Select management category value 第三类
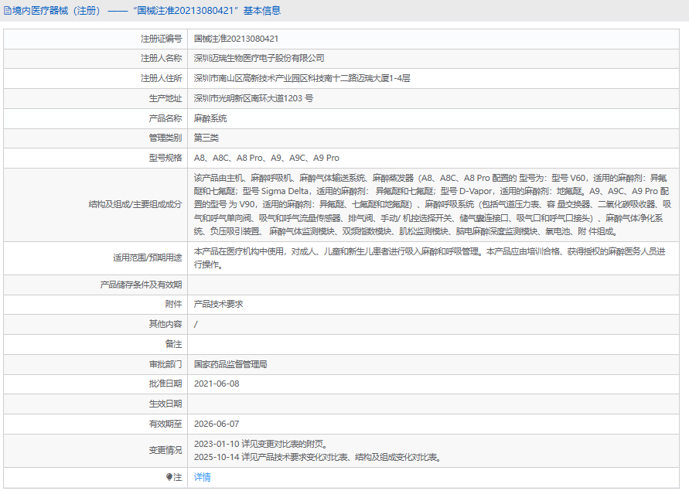 [206, 138]
